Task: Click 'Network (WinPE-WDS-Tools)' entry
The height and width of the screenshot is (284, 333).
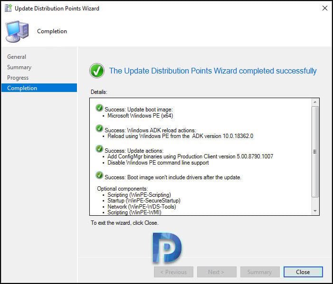Action: tap(142, 207)
